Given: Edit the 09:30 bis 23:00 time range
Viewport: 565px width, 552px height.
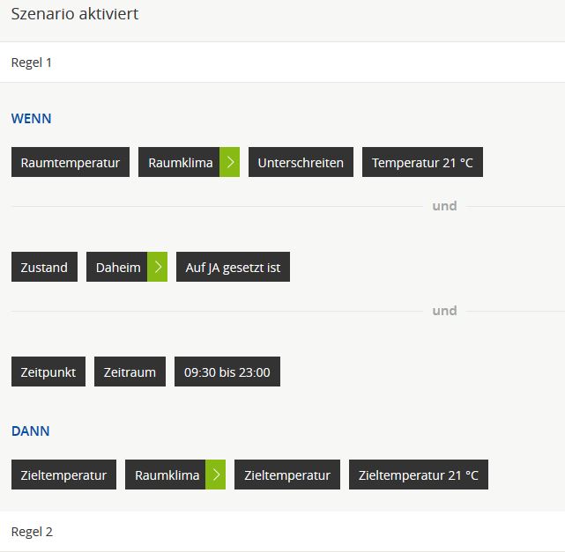Looking at the screenshot, I should point(227,372).
